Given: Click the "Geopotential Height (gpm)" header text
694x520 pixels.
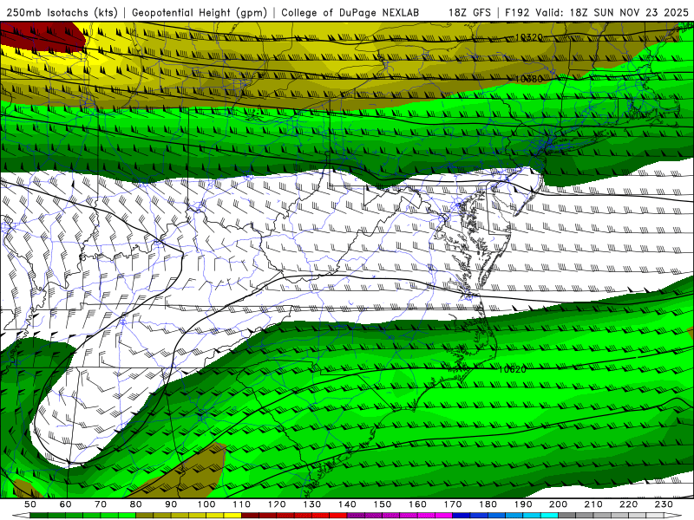Looking at the screenshot, I should (200, 13).
